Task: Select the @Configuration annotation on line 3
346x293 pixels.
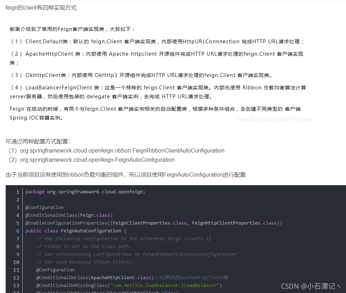Action: [44, 207]
